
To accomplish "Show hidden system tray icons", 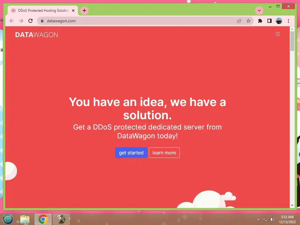I will (x=258, y=219).
